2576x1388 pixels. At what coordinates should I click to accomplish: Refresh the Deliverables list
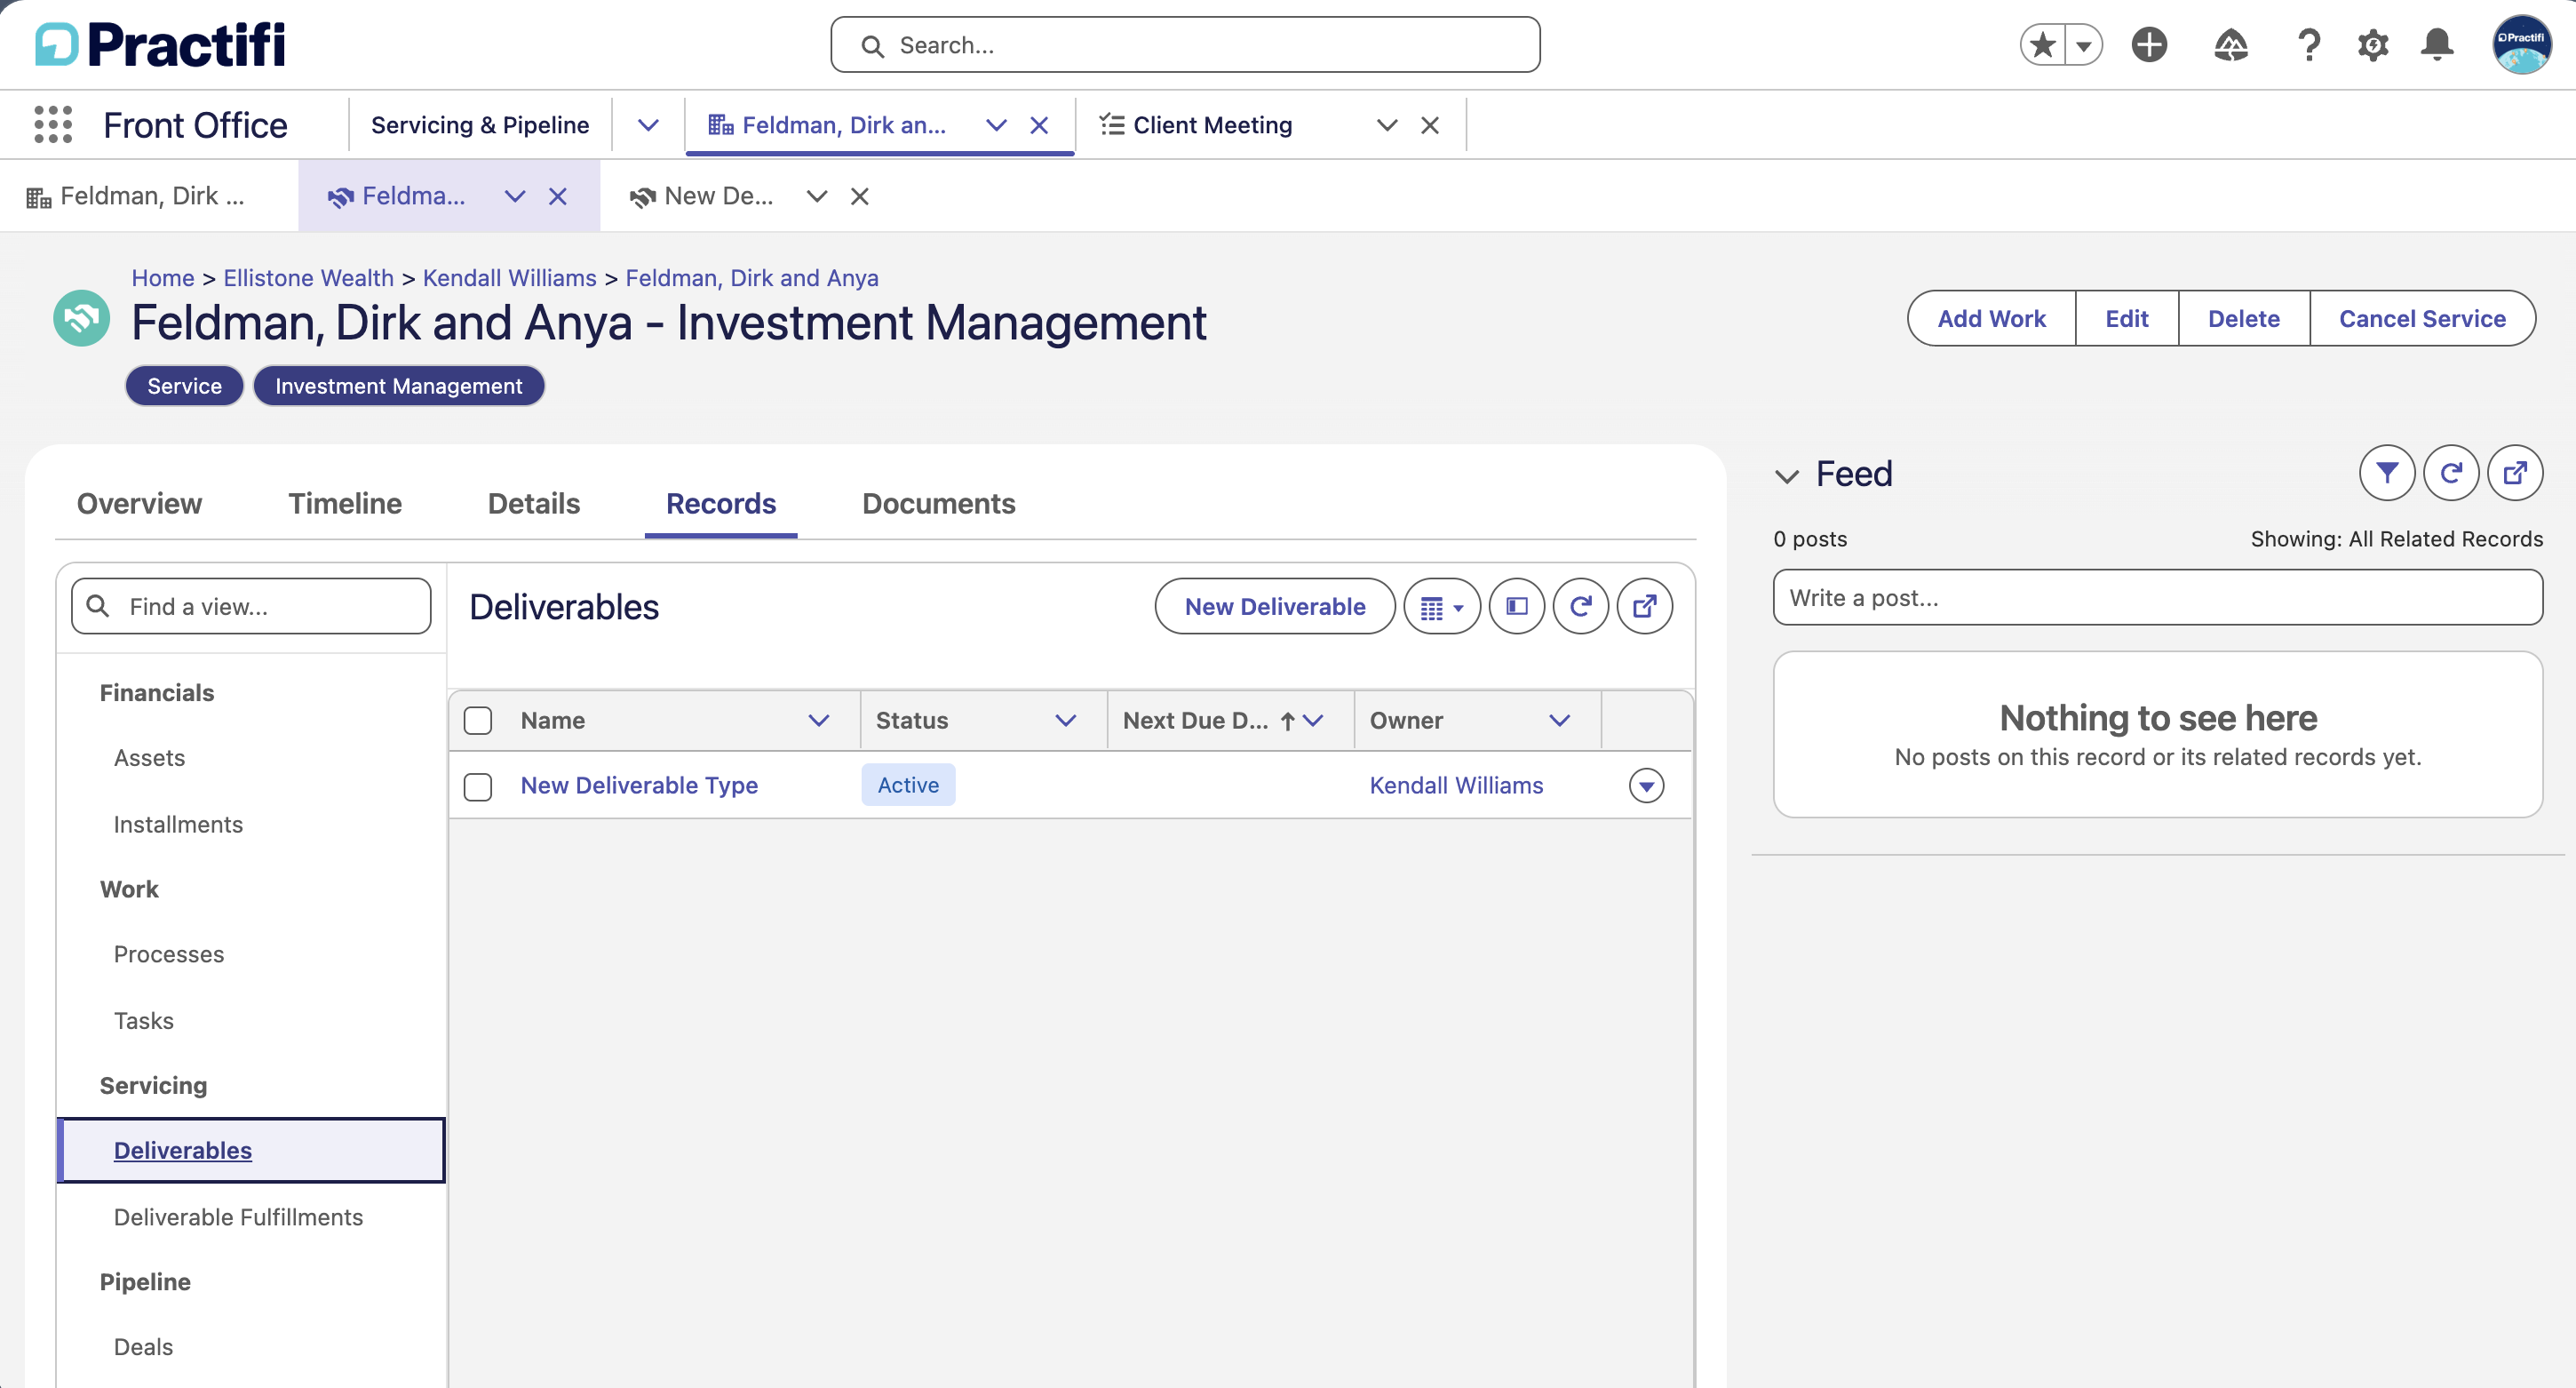1581,606
